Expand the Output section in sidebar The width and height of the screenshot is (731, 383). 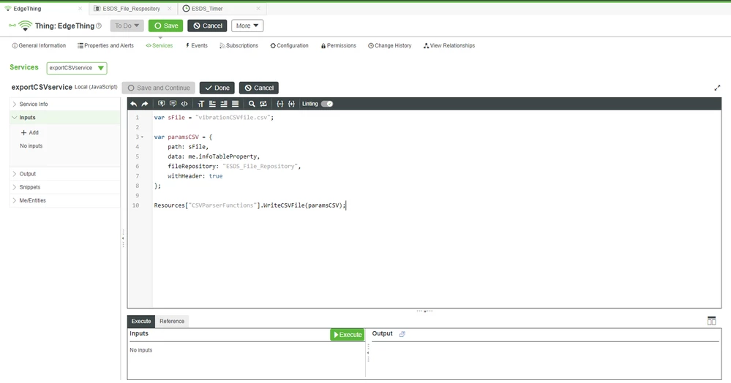click(65, 174)
